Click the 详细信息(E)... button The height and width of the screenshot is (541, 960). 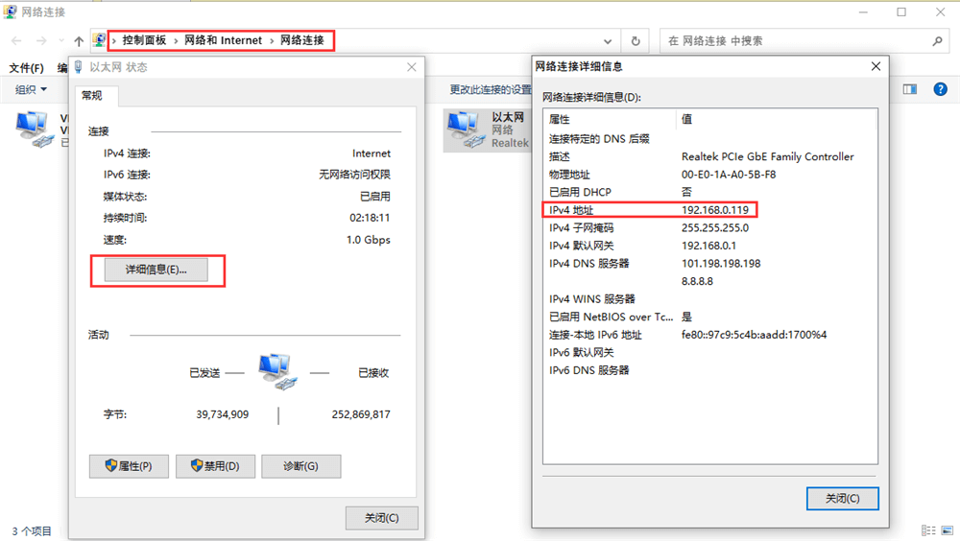click(x=156, y=270)
